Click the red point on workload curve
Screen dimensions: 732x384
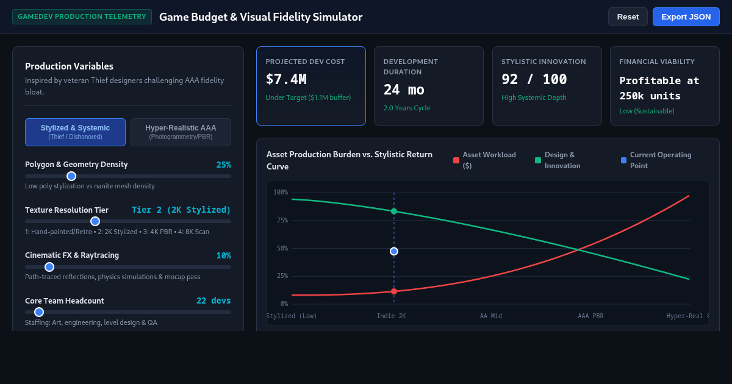[x=394, y=291]
